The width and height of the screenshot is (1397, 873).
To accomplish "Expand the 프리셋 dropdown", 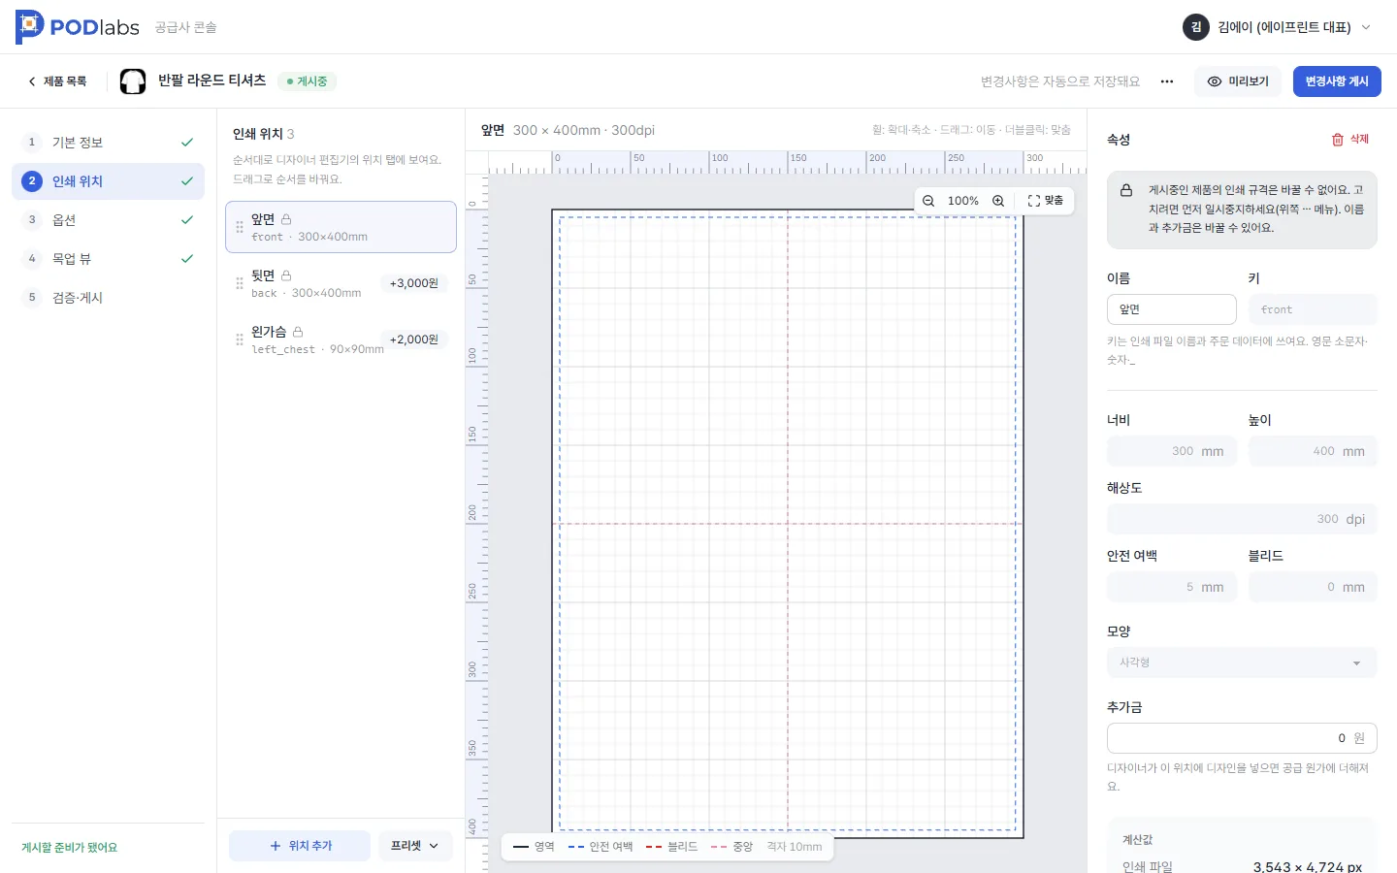I will 414,846.
